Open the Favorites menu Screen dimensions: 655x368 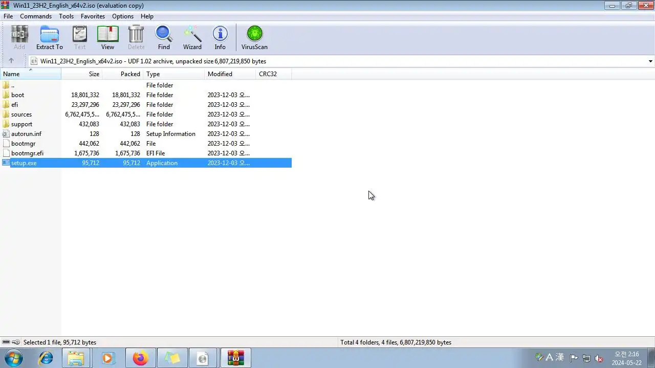93,16
